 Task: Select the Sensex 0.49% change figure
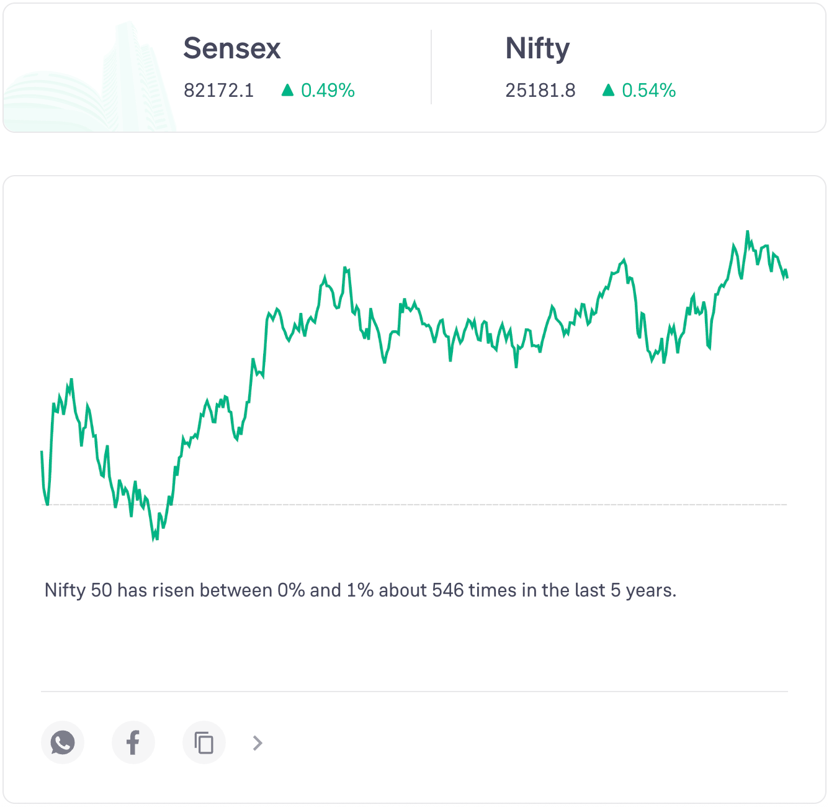(328, 91)
